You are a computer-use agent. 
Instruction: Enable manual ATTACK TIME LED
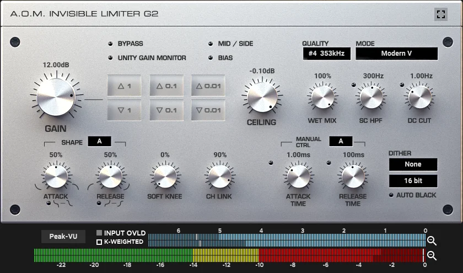point(271,163)
